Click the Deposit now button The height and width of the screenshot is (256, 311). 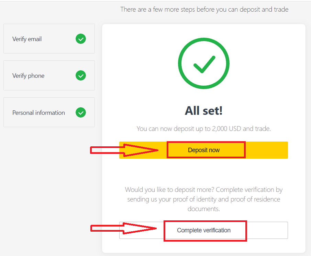(x=206, y=150)
